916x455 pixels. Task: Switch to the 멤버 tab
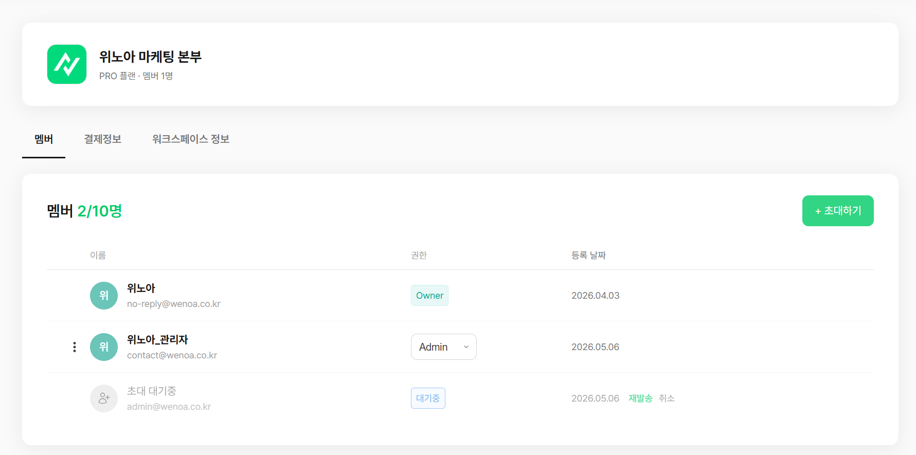44,139
